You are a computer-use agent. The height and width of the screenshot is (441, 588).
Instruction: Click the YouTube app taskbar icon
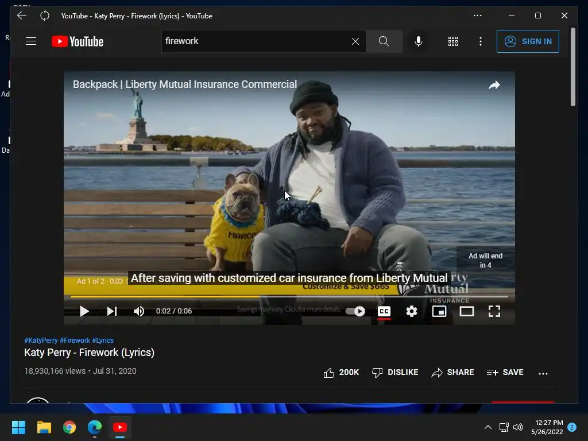click(120, 427)
